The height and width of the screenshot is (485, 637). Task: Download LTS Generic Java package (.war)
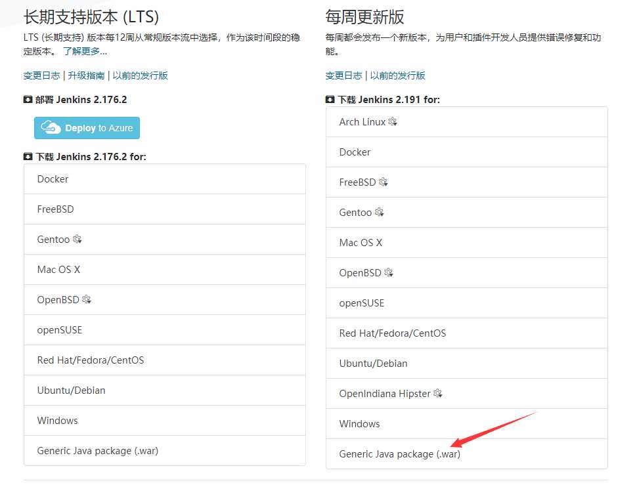pos(165,450)
